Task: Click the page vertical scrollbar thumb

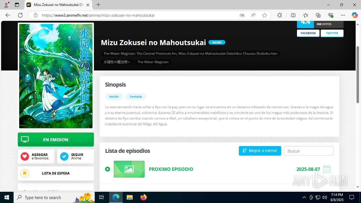Action: click(358, 74)
